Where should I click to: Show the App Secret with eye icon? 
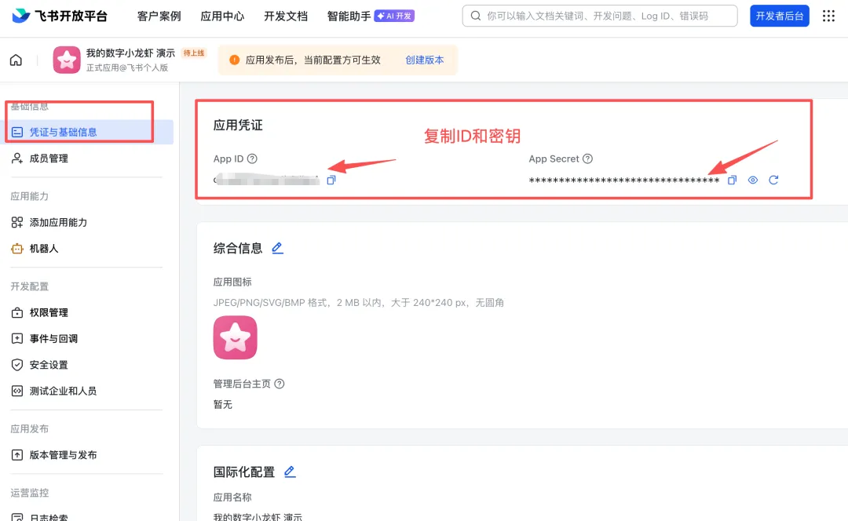click(753, 180)
